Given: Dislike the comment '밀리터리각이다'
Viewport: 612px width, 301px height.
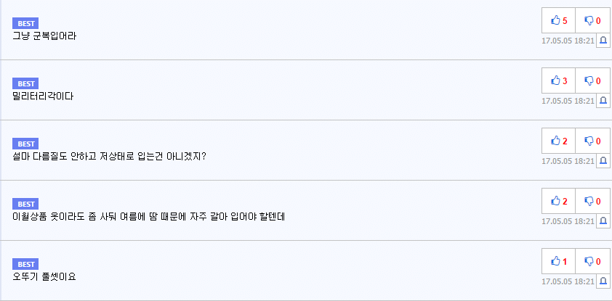Looking at the screenshot, I should [592, 81].
